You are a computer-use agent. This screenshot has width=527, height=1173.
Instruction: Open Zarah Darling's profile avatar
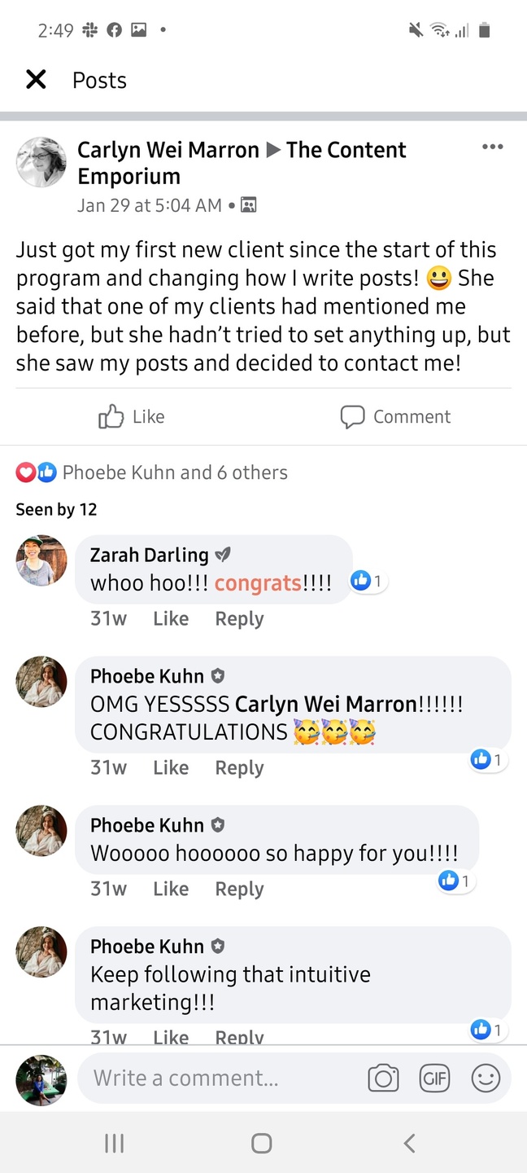pos(41,560)
